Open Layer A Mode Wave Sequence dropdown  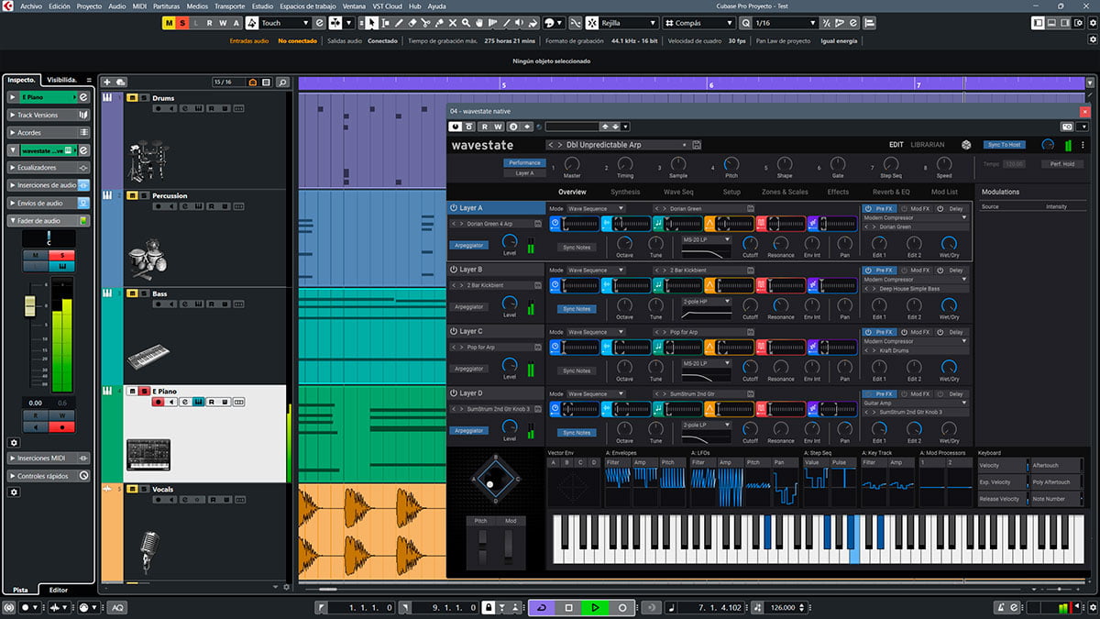[596, 208]
